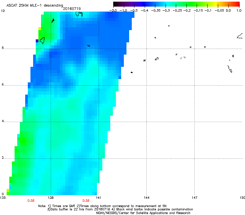Click the note line starting "Note: 1) Times are GMT"
This screenshot has width=245, height=215.
pyautogui.click(x=102, y=206)
